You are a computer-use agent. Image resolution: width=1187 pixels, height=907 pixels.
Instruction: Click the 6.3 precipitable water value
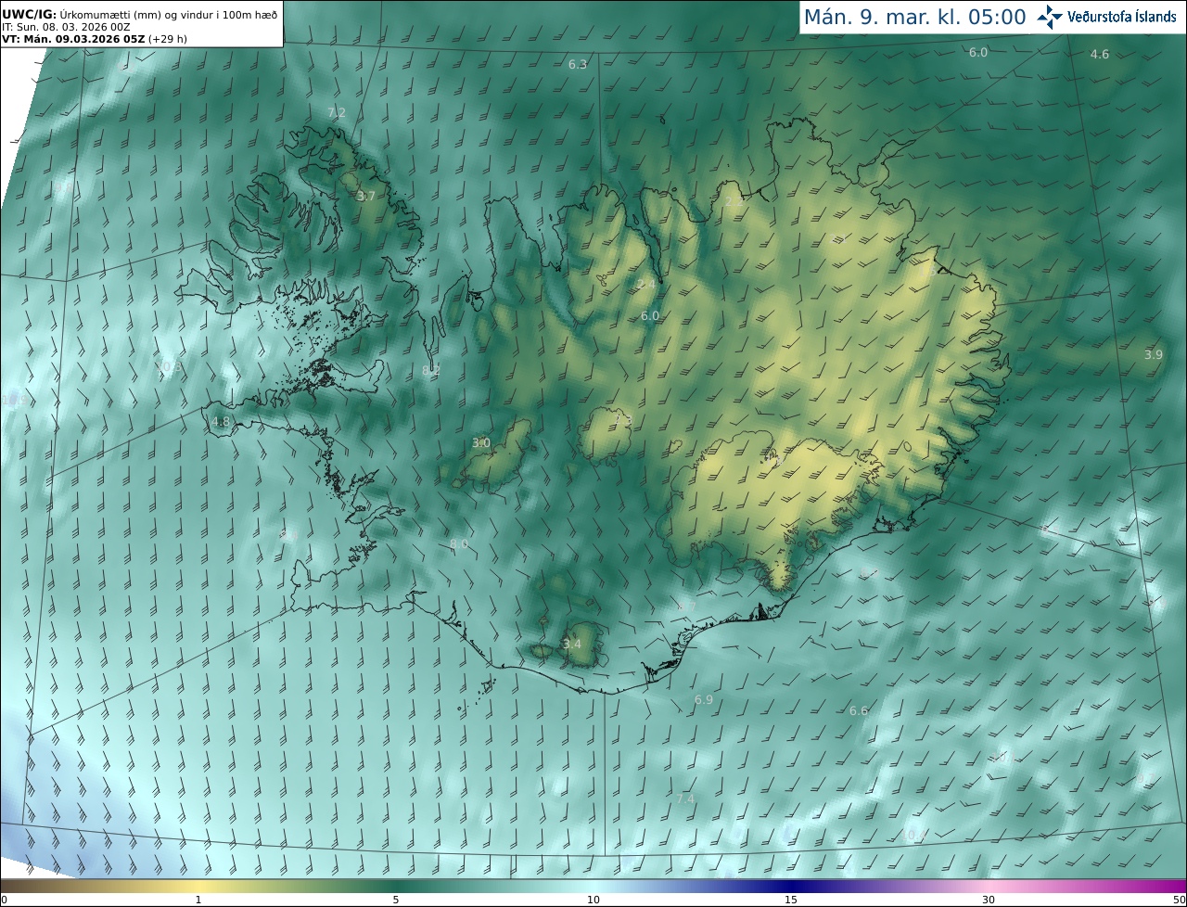click(578, 65)
